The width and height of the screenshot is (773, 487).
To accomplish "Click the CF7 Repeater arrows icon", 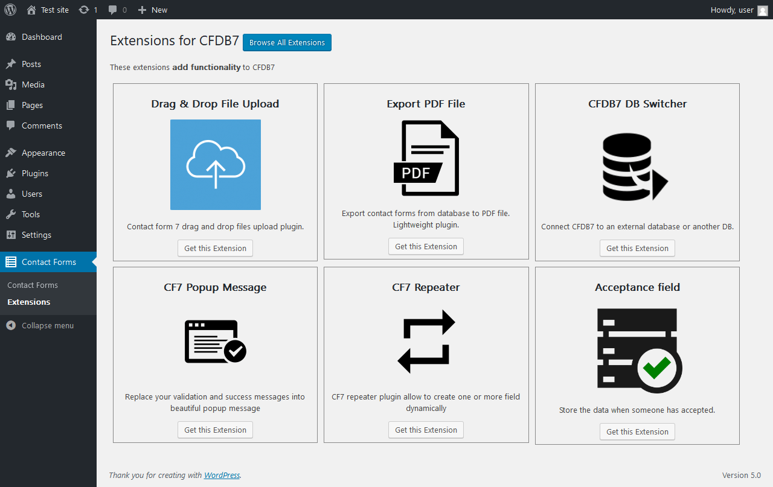I will [x=426, y=341].
